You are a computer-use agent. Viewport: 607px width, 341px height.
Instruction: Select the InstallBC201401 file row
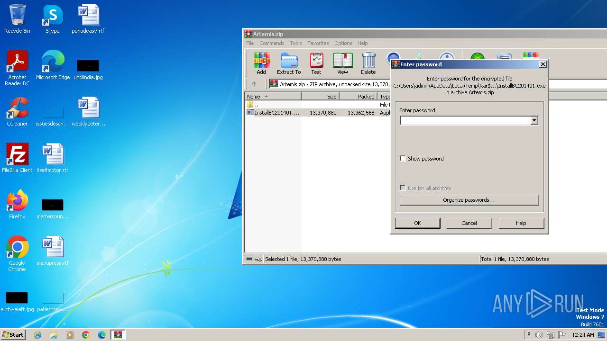(x=317, y=113)
